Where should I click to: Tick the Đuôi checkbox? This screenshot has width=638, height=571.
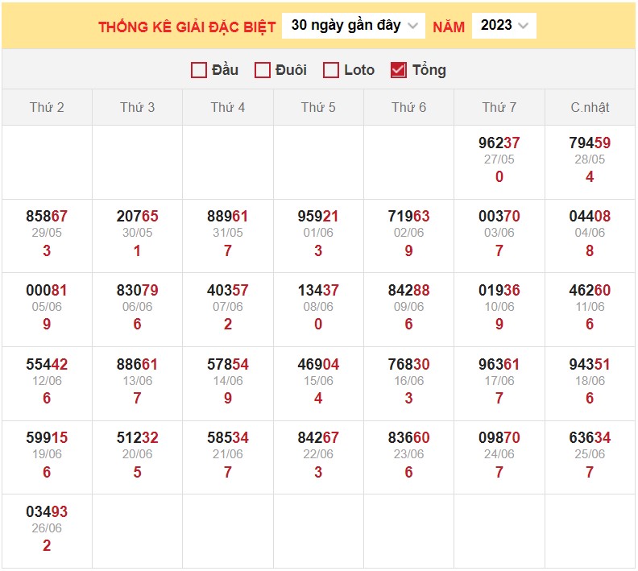point(262,70)
